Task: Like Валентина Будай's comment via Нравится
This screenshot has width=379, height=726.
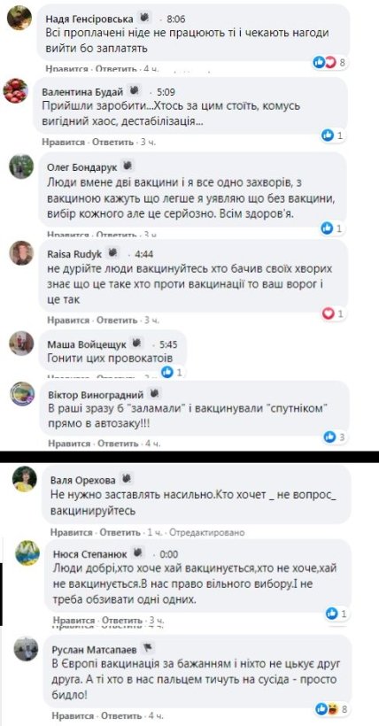Action: 64,142
